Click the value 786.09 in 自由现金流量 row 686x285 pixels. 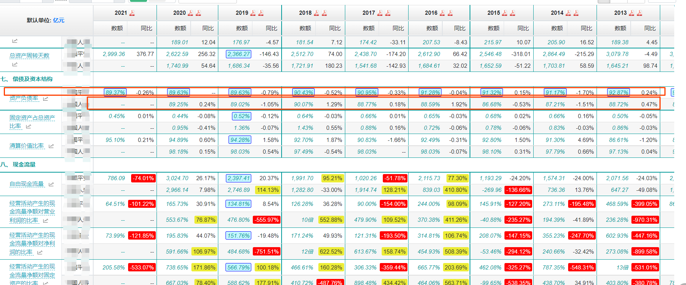pyautogui.click(x=116, y=178)
